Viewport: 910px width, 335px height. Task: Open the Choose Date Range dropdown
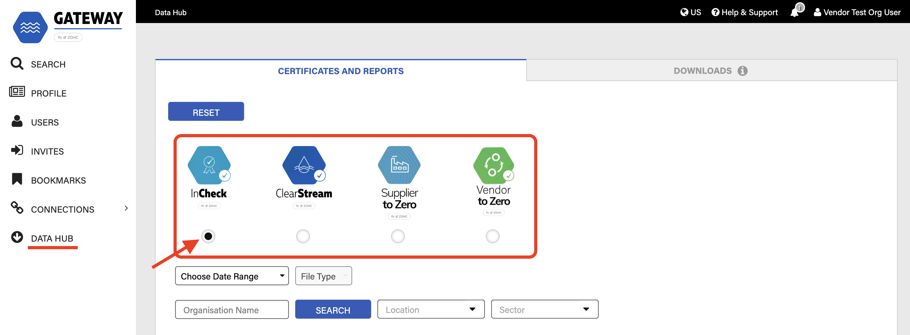tap(232, 276)
